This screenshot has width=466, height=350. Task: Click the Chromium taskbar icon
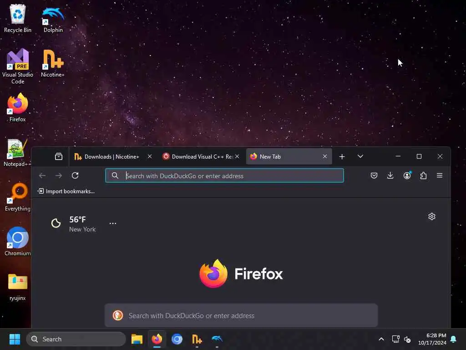click(177, 339)
